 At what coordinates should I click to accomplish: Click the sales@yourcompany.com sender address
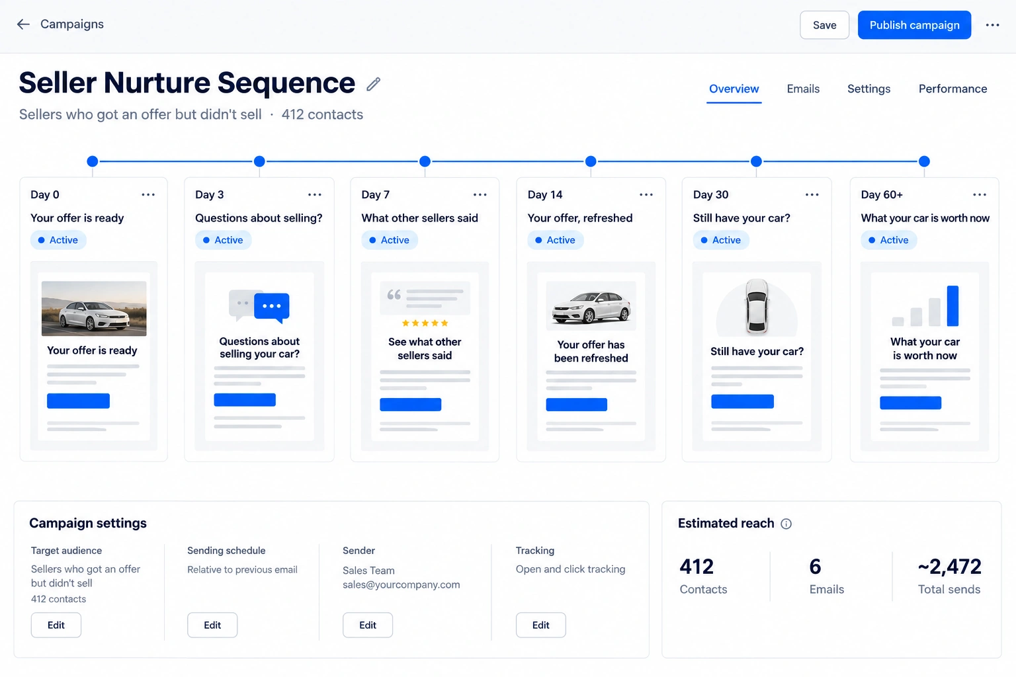tap(401, 584)
